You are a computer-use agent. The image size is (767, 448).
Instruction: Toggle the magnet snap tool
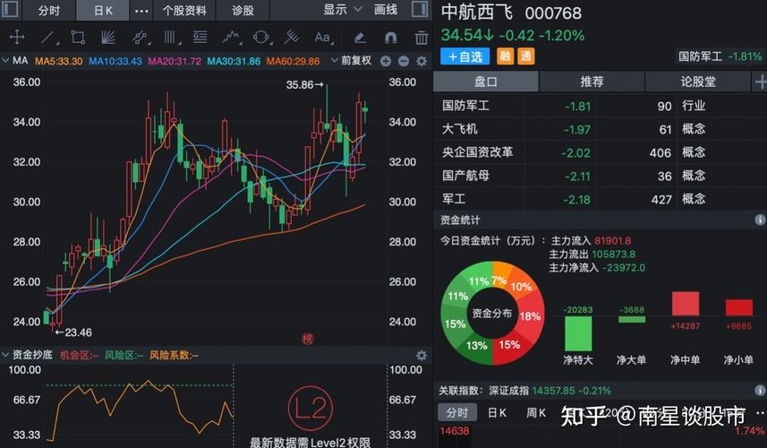(391, 38)
